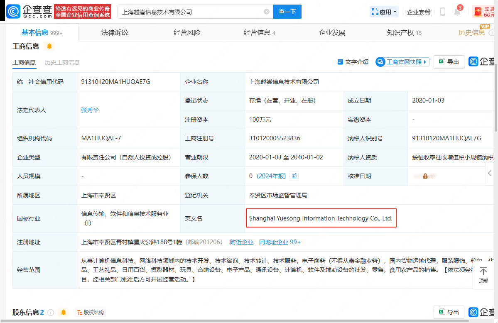Click the 查一下 search button
This screenshot has height=323, width=498.
287,12
